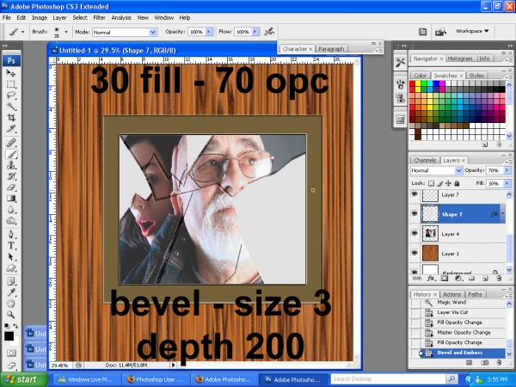Click the Windows start button

(24, 379)
